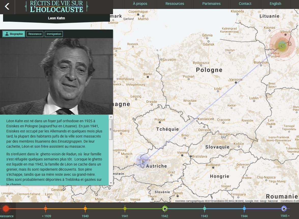Viewport: 299px width, 219px height.
Task: Select the Biographie tab
Action: click(14, 34)
